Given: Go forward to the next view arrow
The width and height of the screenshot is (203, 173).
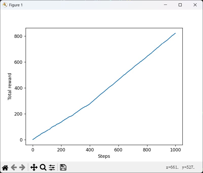Looking at the screenshot, I should tap(22, 167).
